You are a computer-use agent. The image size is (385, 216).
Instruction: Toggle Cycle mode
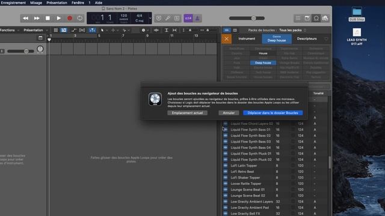click(80, 19)
